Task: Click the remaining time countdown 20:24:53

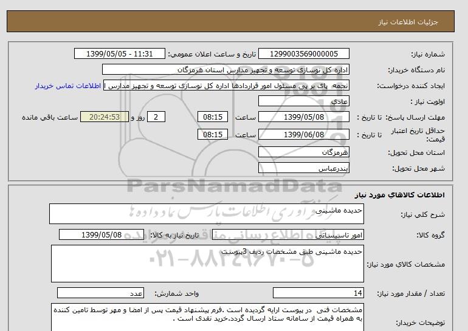Action: click(105, 117)
